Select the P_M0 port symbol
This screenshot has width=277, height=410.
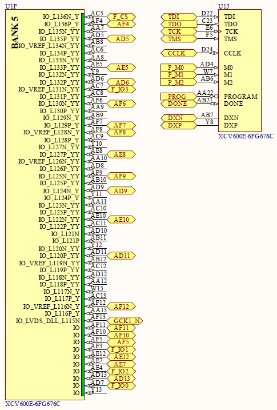pos(179,67)
